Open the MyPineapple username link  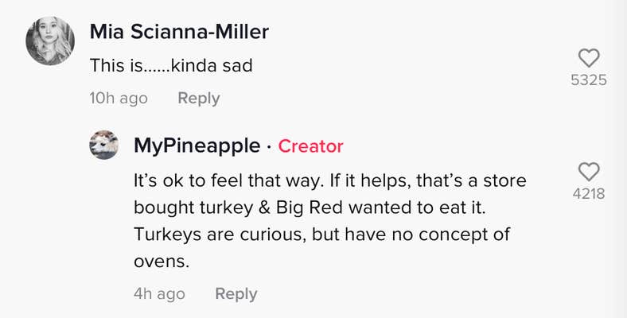[197, 145]
